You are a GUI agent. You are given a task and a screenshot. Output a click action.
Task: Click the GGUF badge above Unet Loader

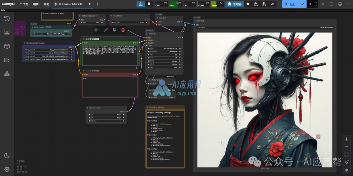[x=69, y=24]
